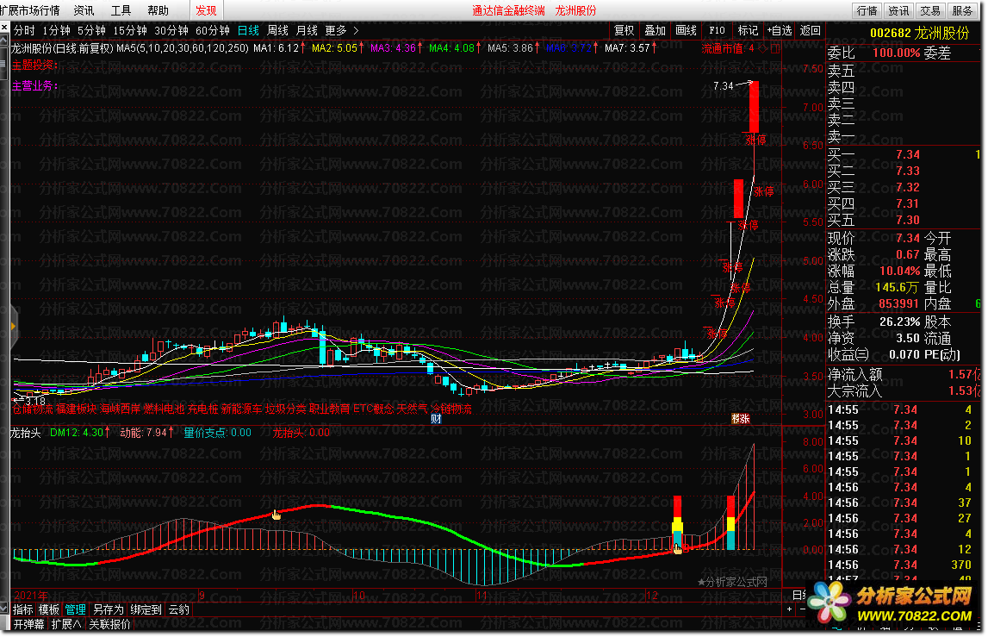Expand the 扩展∧ panel

67,624
